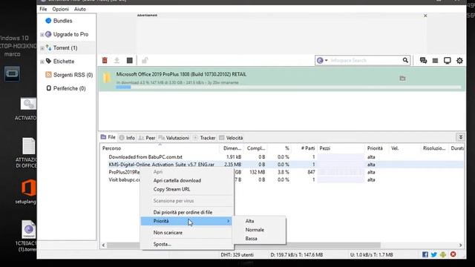Click the stop torrent square icon
The width and height of the screenshot is (475, 267).
[x=130, y=61]
